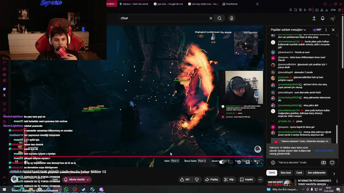Open Windows notification center
344x193 pixels.
(339, 190)
